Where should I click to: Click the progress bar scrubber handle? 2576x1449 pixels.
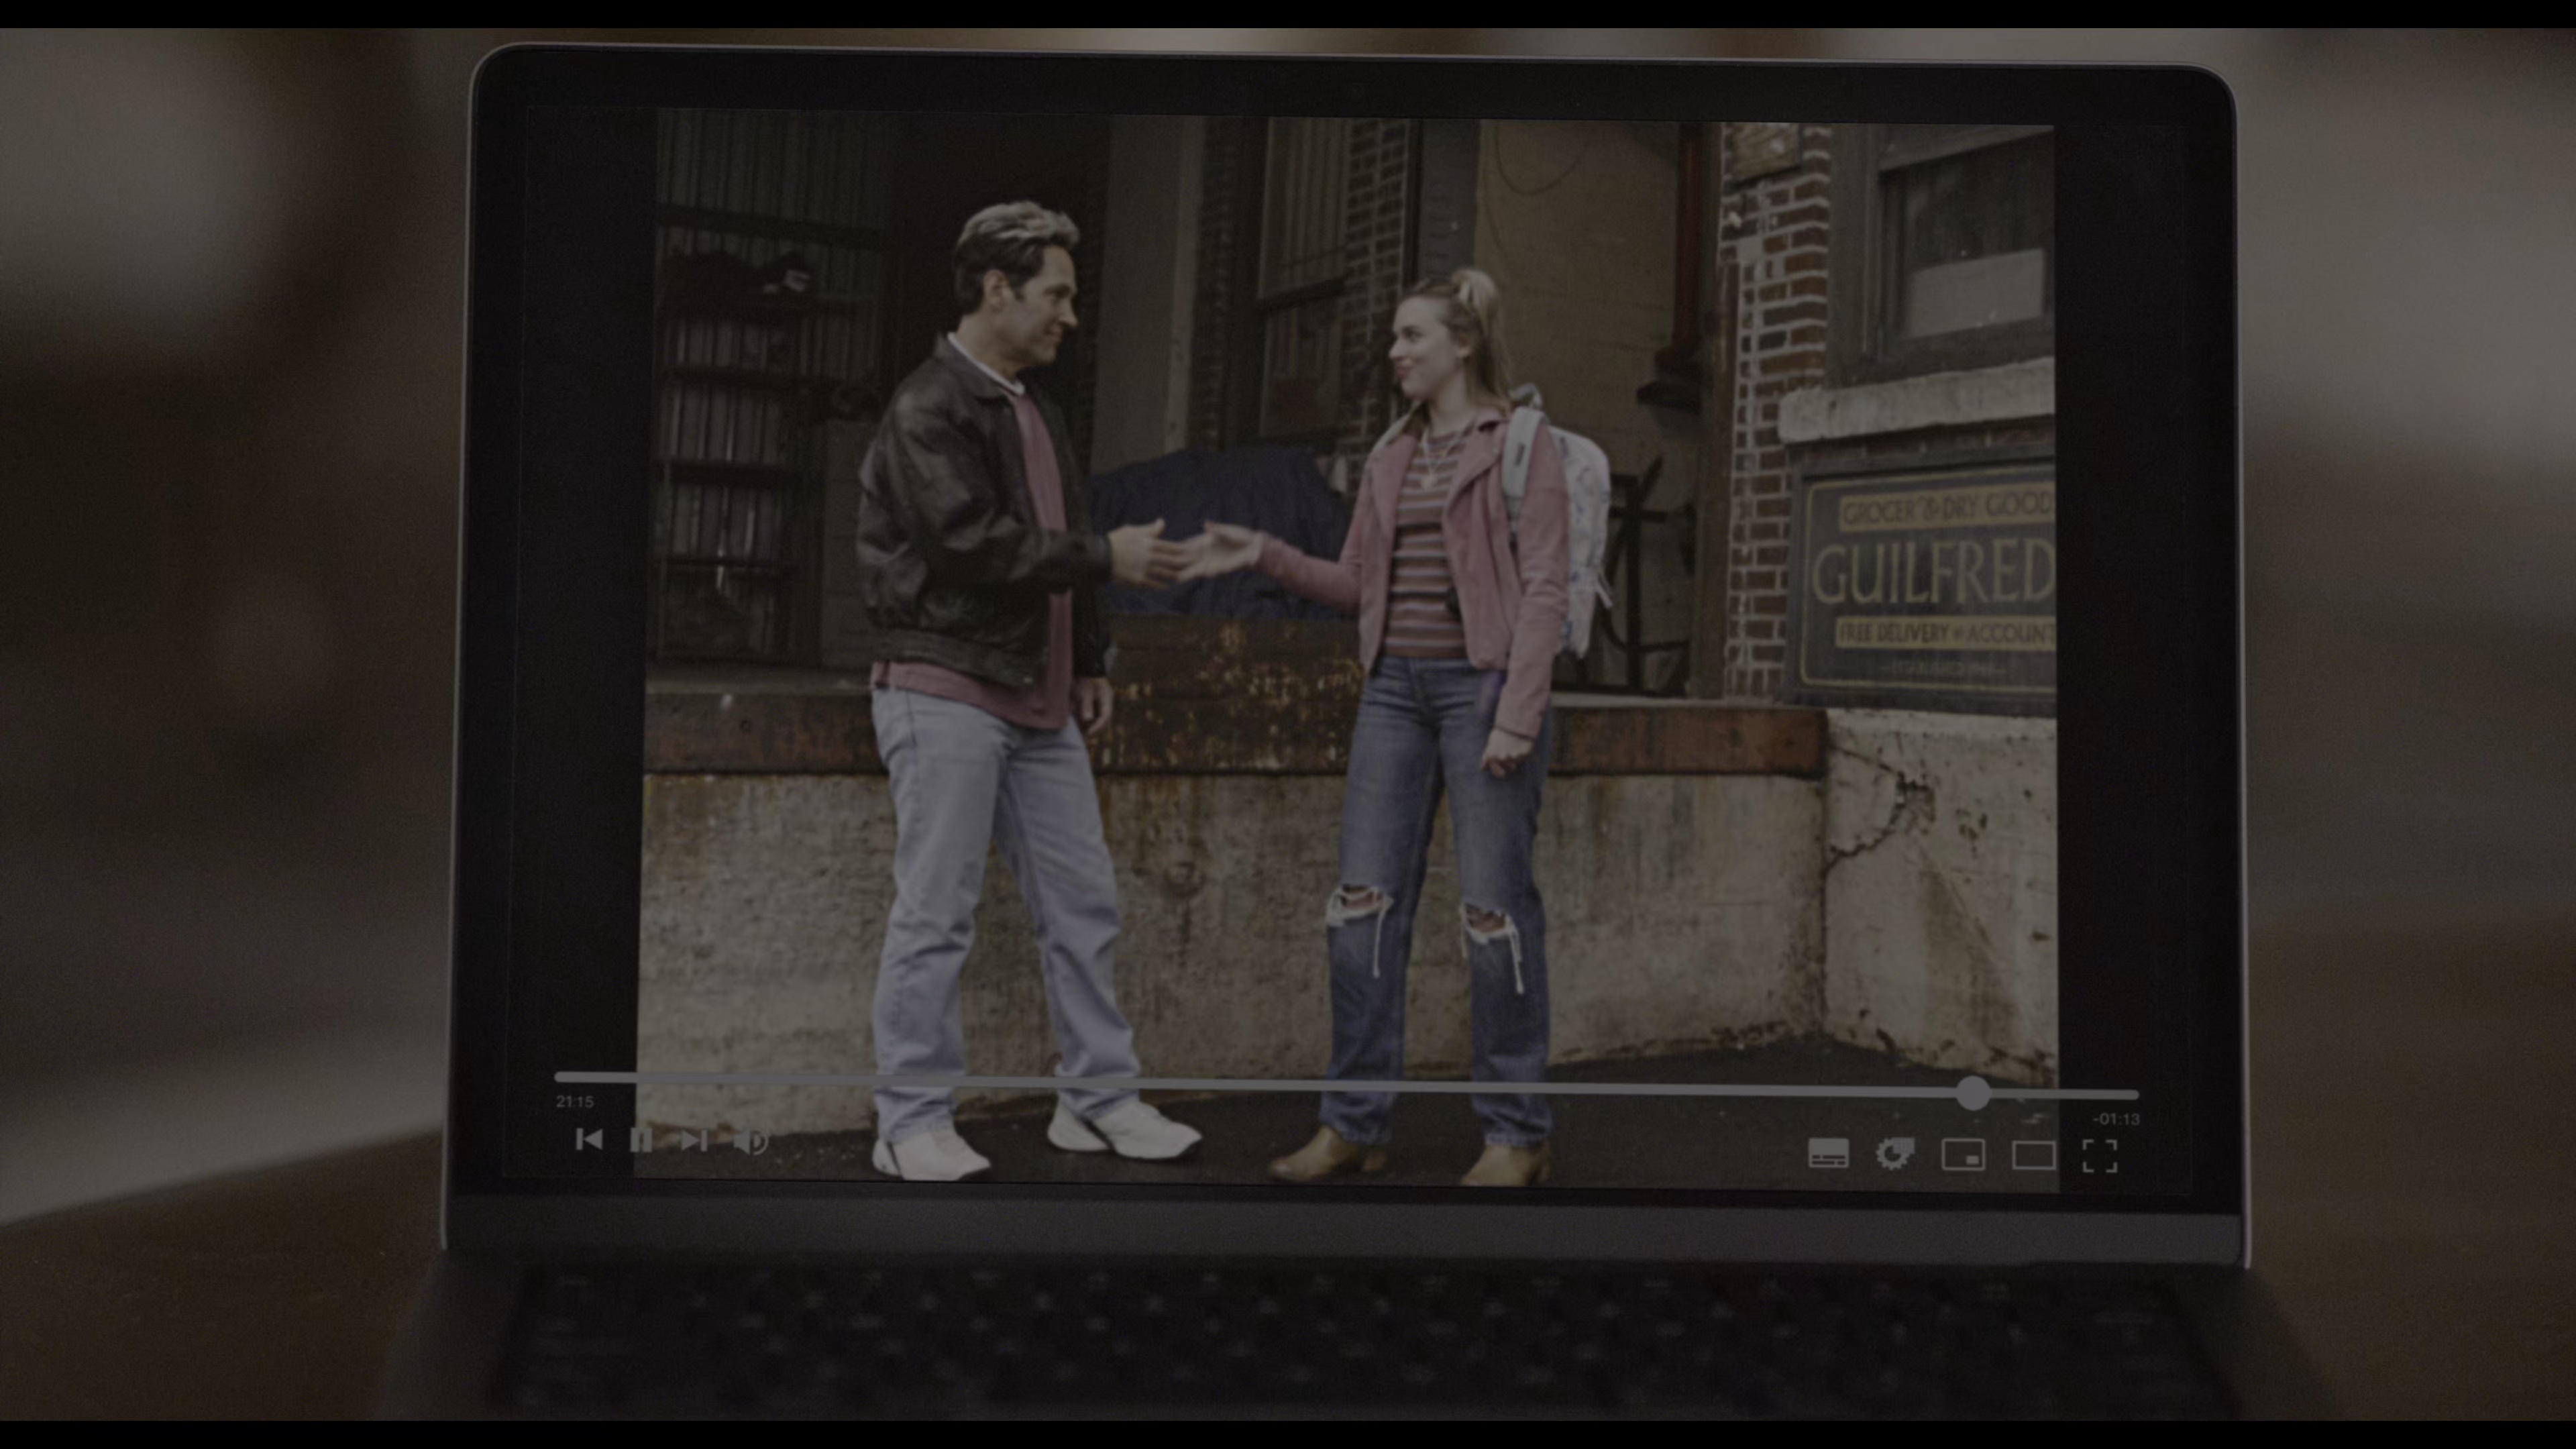[x=1973, y=1093]
